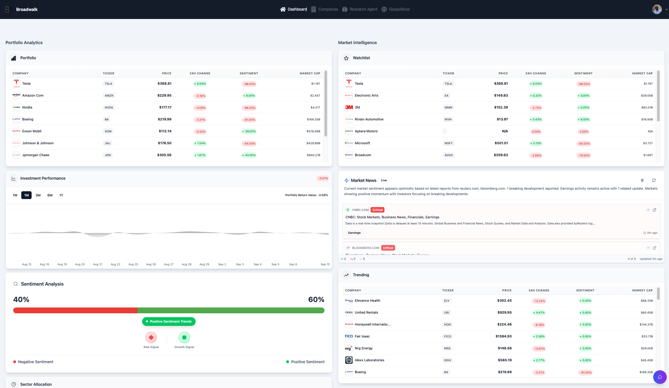The height and width of the screenshot is (388, 669).
Task: Select the 3M time range
Action: point(38,195)
